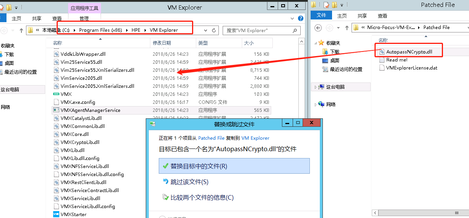Image resolution: width=469 pixels, height=218 pixels.
Task: Open 最近访问的位置 in Patched File navigation pane
Action: coord(346,69)
